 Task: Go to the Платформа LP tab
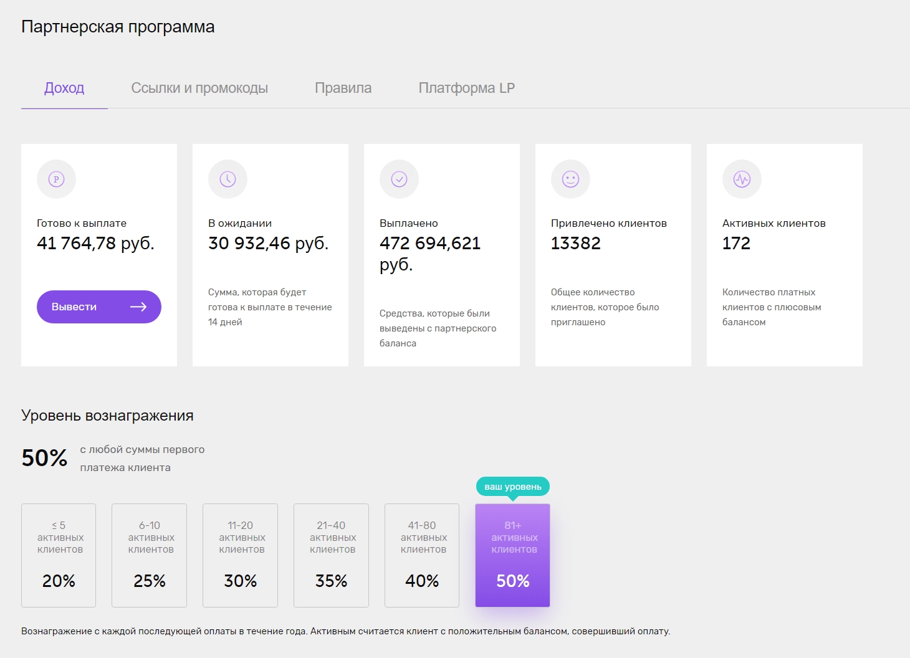466,88
